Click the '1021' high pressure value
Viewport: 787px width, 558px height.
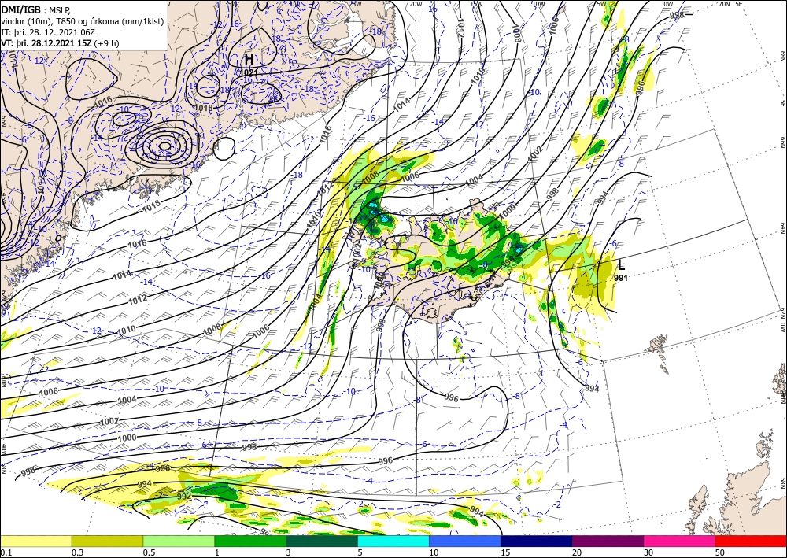coord(249,72)
